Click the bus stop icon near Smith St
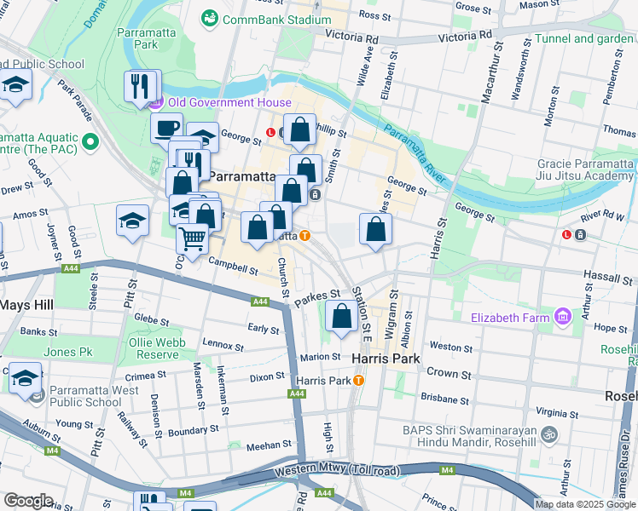The width and height of the screenshot is (638, 511). [315, 194]
